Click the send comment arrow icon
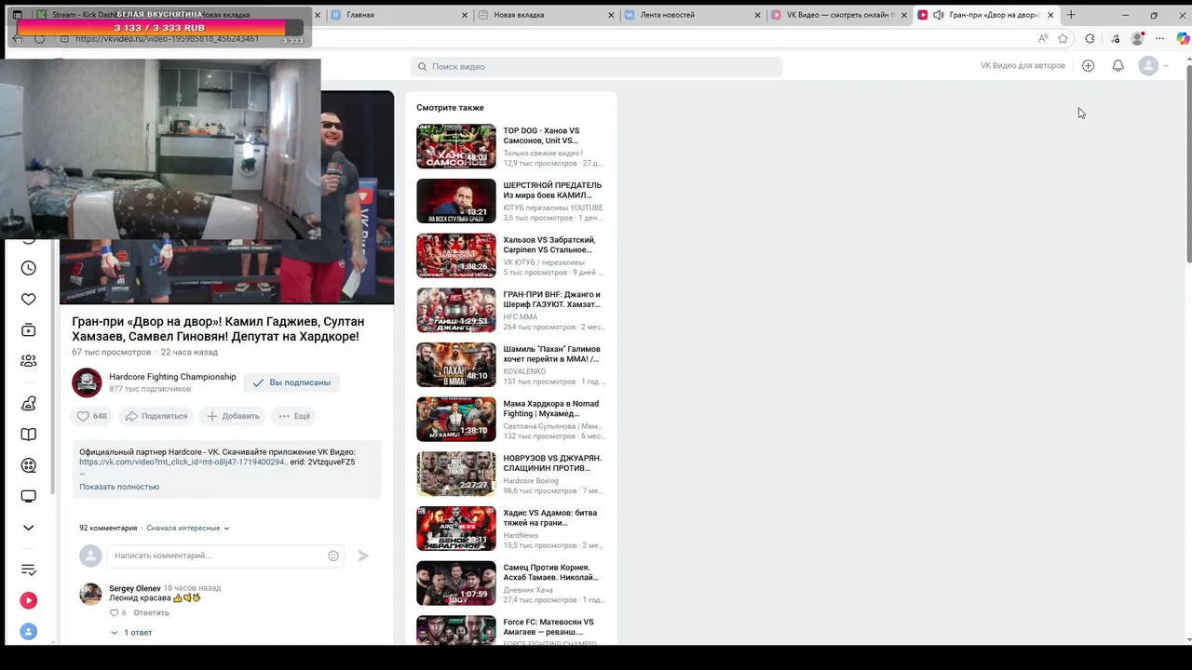The image size is (1192, 670). (x=363, y=556)
